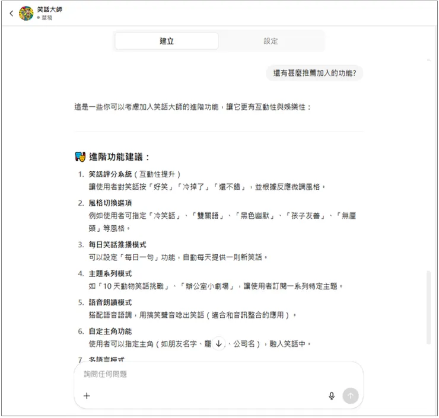The width and height of the screenshot is (439, 418).
Task: Activate the microphone voice input icon
Action: [x=332, y=395]
